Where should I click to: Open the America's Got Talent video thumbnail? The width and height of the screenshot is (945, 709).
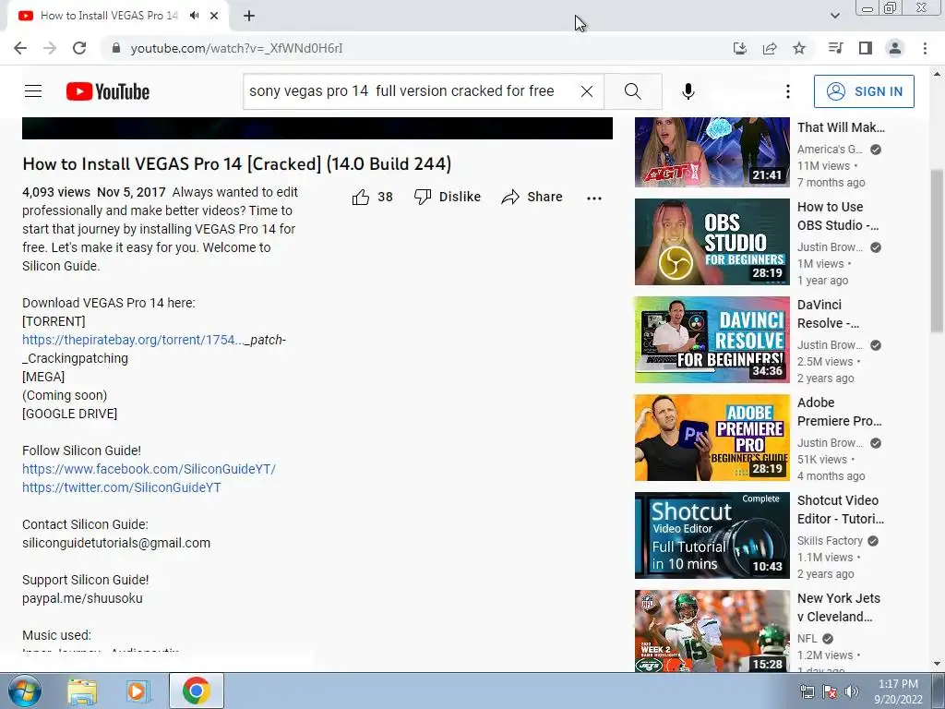(712, 152)
